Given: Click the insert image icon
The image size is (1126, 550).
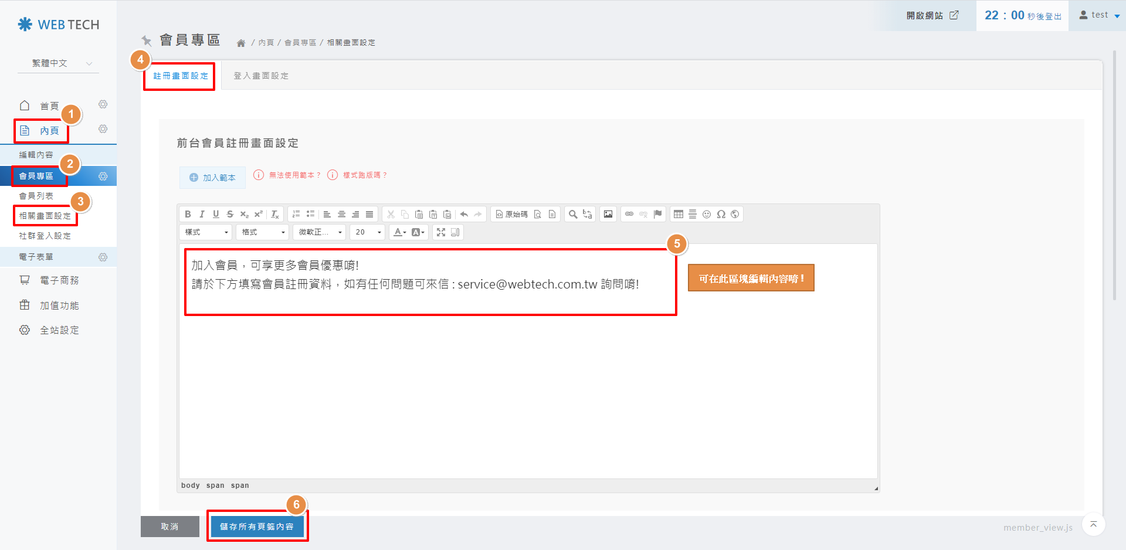Looking at the screenshot, I should coord(608,214).
